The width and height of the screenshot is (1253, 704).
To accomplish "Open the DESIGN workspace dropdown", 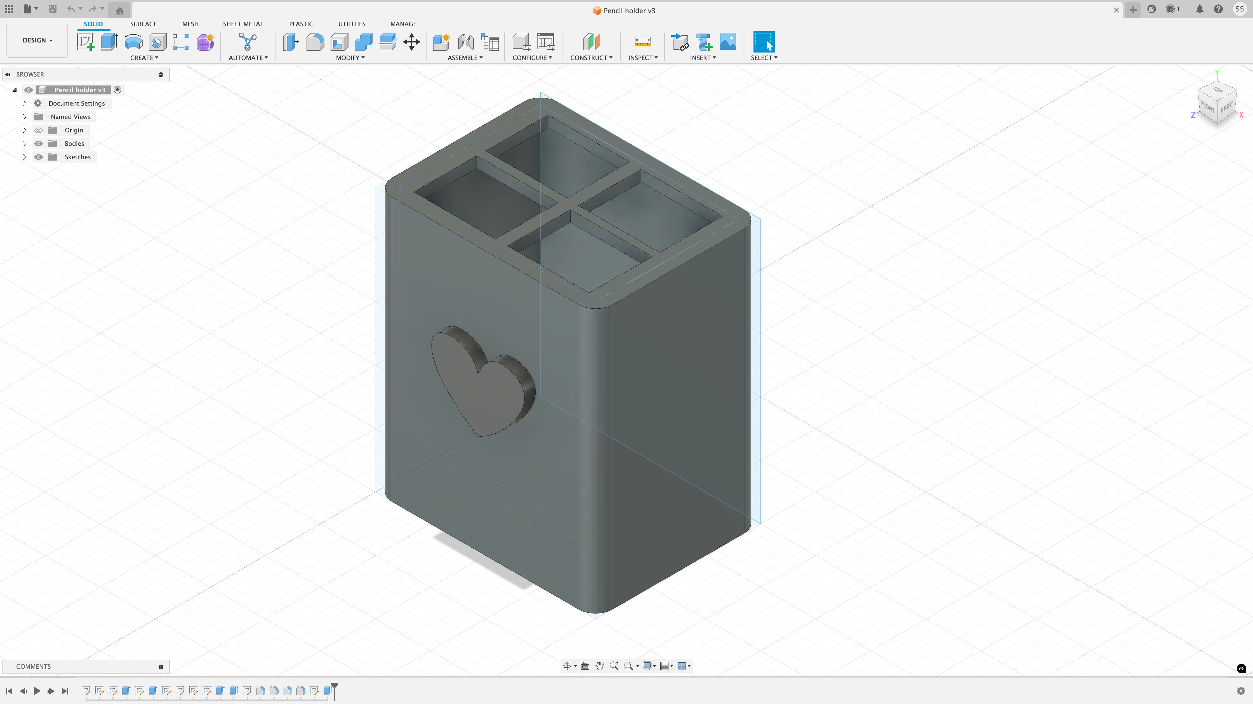I will click(37, 40).
